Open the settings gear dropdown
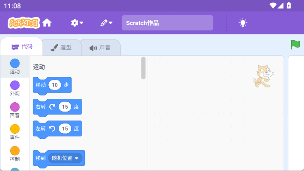Viewport: 304px width, 171px height. (77, 23)
